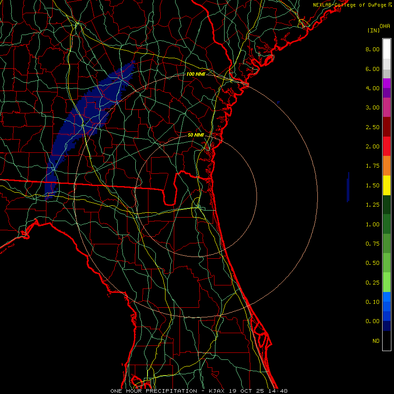Viewport: 394px width, 394px height.
Task: Click the 100 NMI range ring label
Action: (x=196, y=74)
